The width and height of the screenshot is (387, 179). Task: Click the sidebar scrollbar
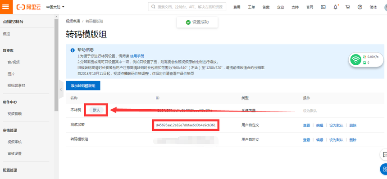click(56, 65)
